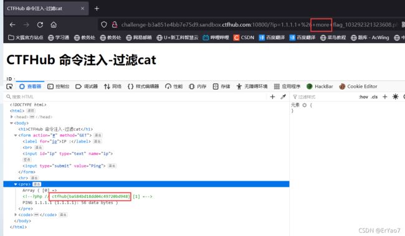The image size is (405, 236).
Task: Open the 菜鸟教程 bookmark
Action: (333, 38)
